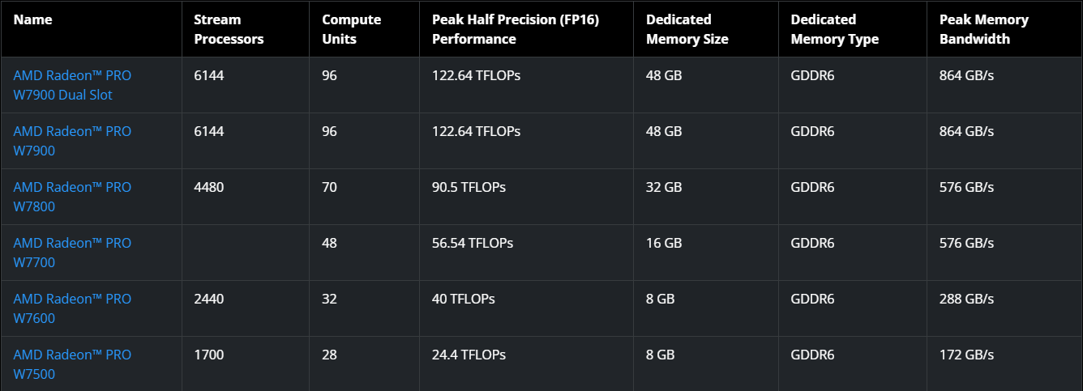Open the AMD Radeon PRO W7900 Dual Slot link

(71, 85)
